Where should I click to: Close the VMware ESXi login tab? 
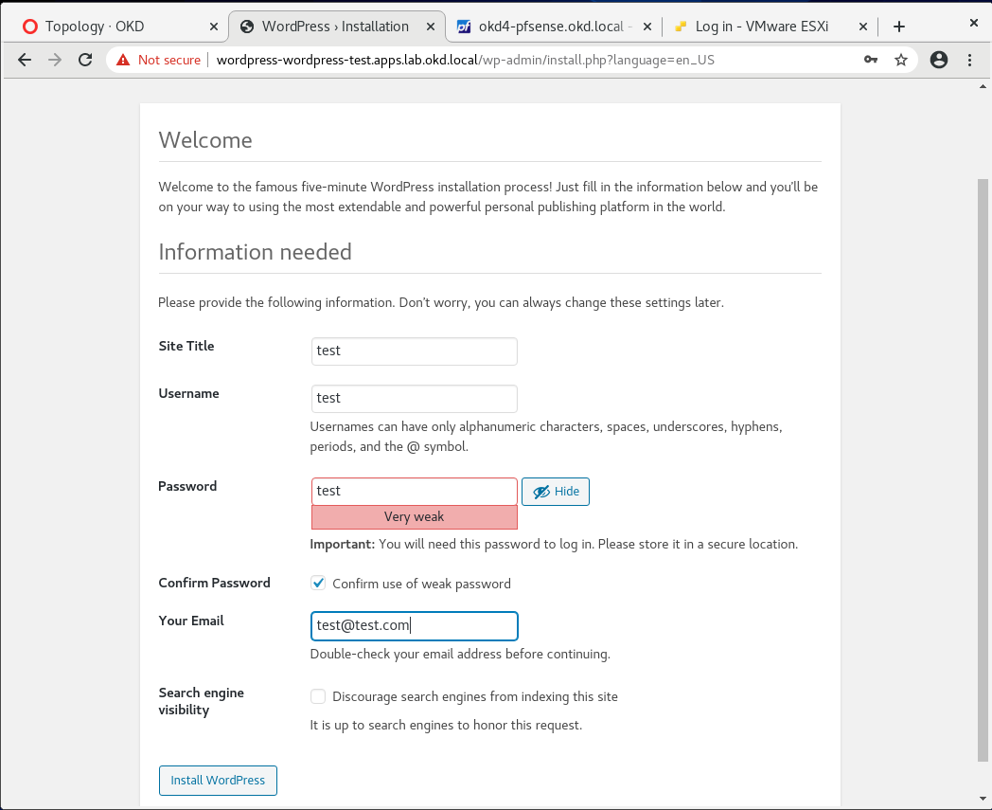[x=863, y=27]
